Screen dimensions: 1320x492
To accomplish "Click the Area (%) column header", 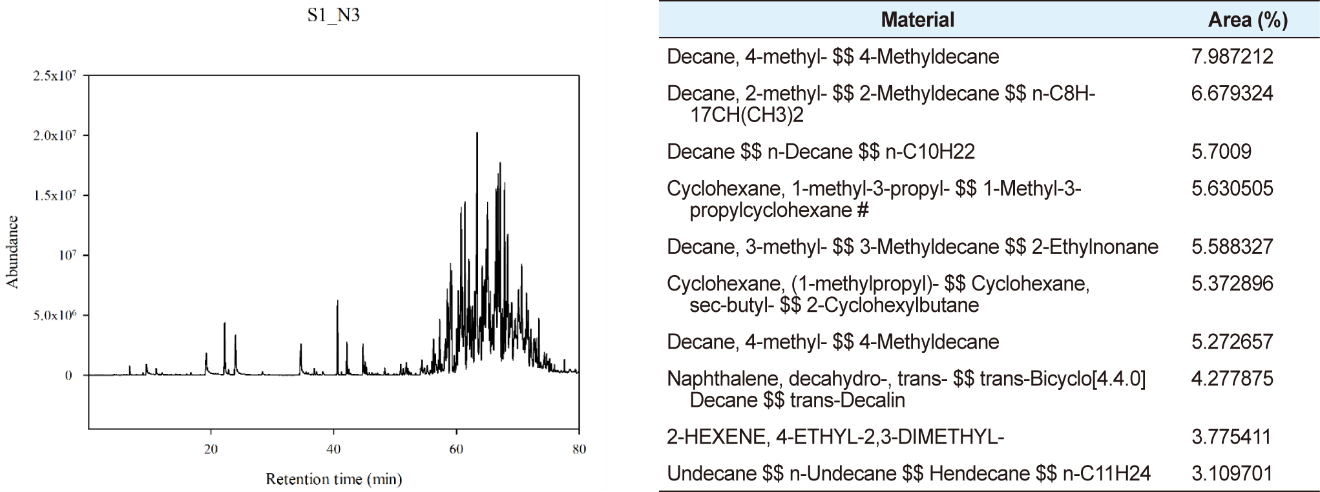I will 1248,20.
